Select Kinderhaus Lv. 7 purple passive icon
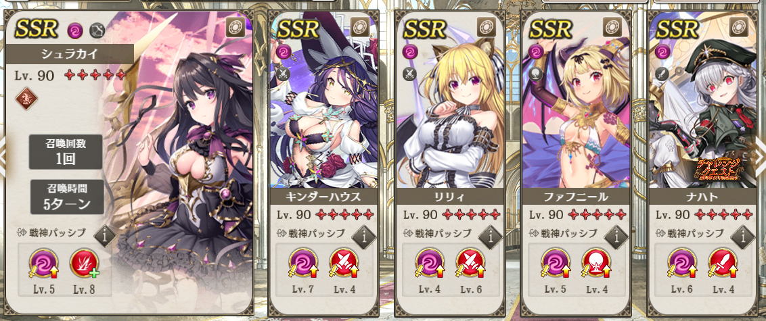Viewport: 766px width, 321px height. 302,264
